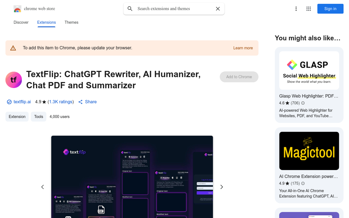This screenshot has width=349, height=218.
Task: Click the TextFlip extension title heading
Action: pyautogui.click(x=113, y=80)
